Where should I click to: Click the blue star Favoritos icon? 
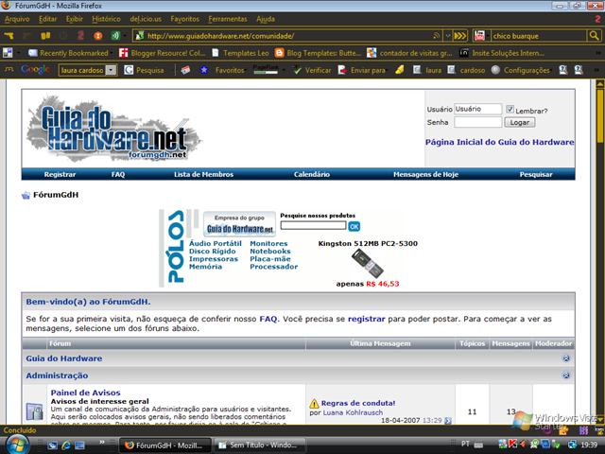204,70
